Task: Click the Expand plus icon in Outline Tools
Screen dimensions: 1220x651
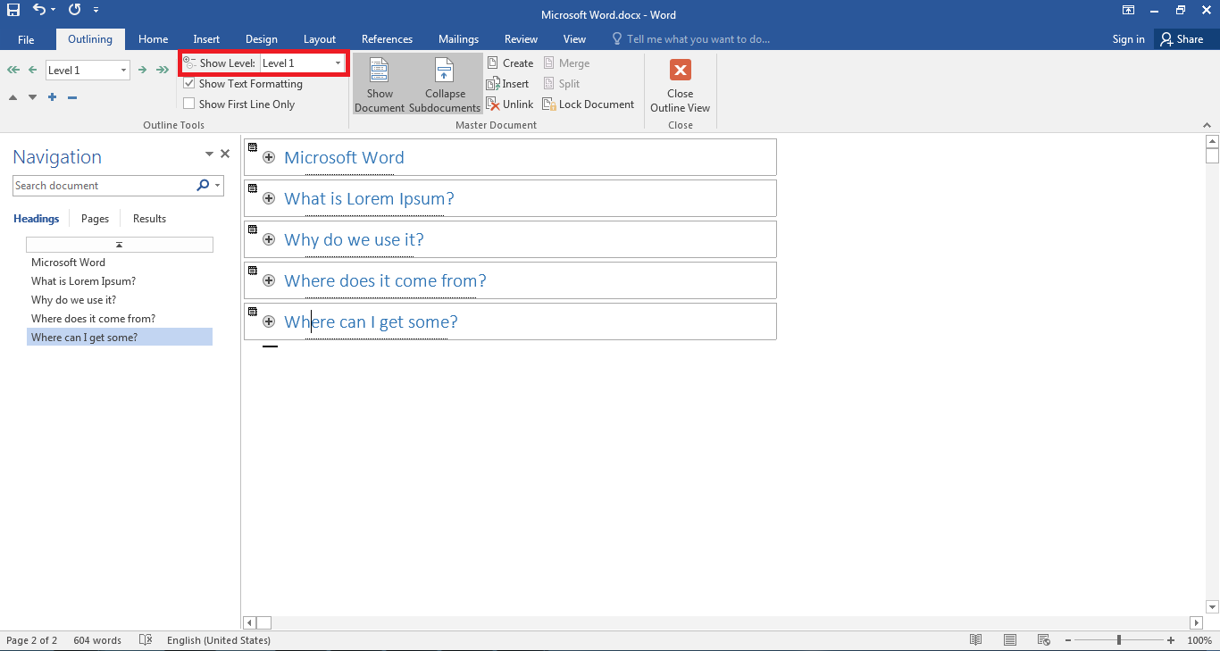Action: click(x=53, y=97)
